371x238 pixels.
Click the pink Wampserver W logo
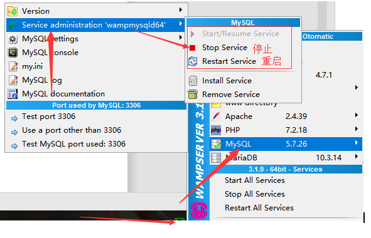click(x=199, y=210)
